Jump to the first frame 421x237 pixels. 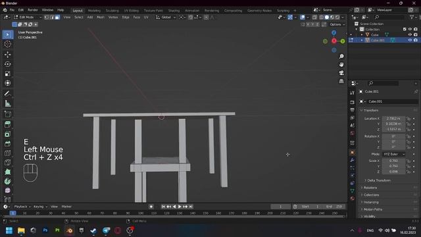coord(163,207)
